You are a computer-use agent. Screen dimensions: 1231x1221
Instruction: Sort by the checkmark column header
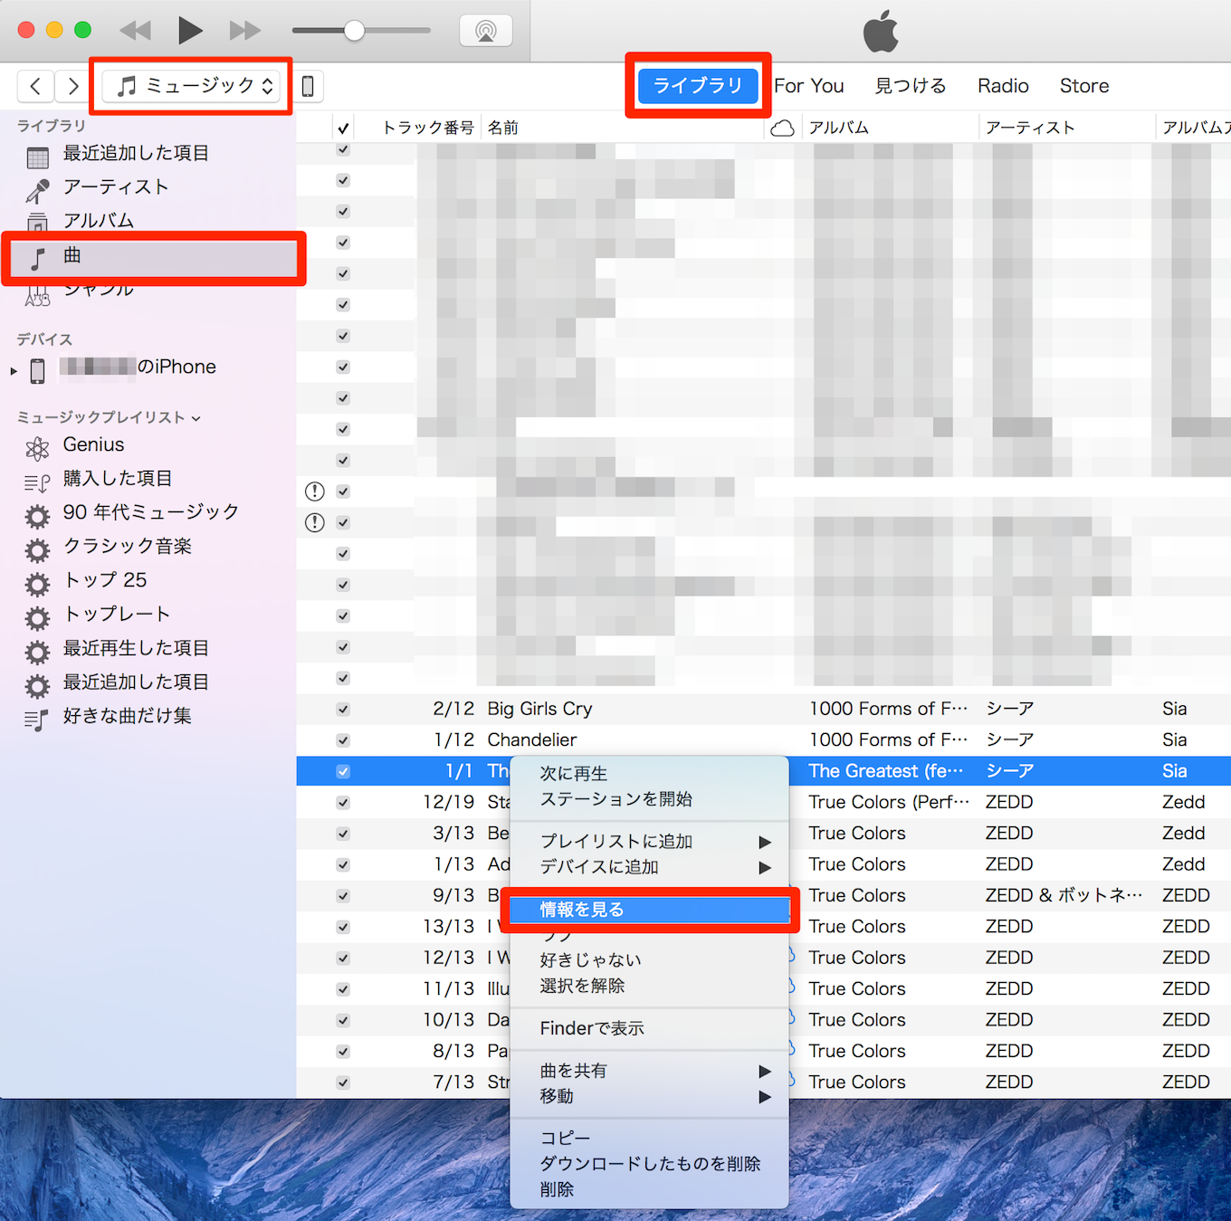point(343,128)
